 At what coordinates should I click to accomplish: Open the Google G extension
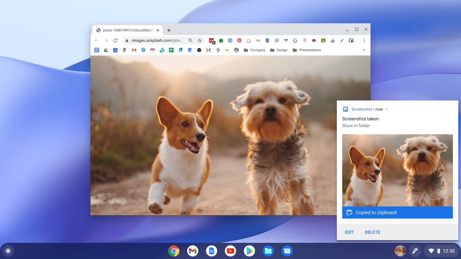click(295, 40)
